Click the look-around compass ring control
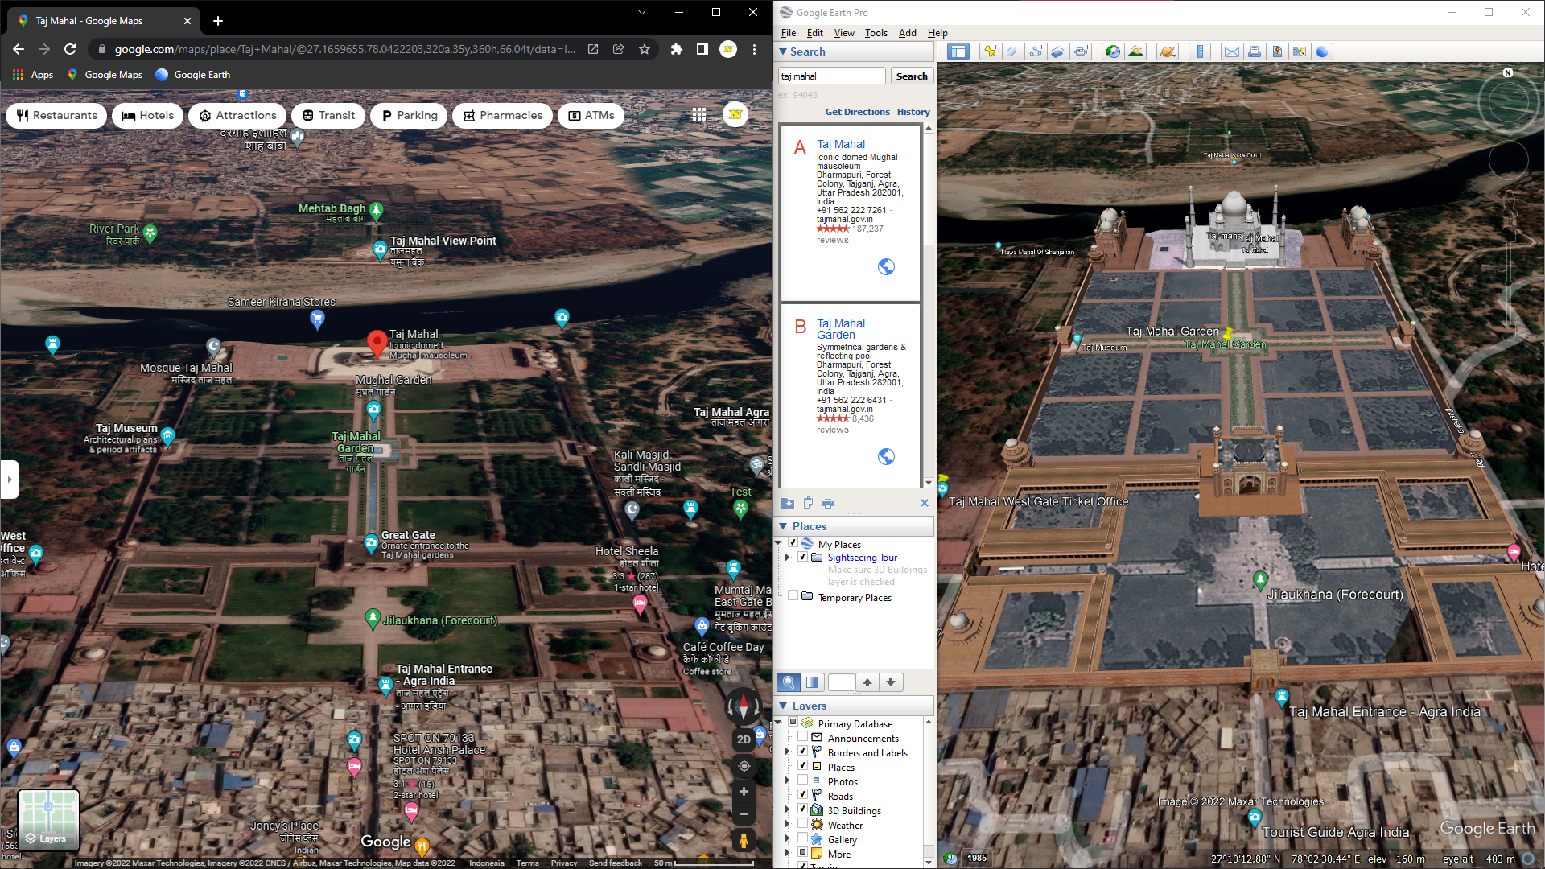Screen dimensions: 1545x869 click(1508, 101)
